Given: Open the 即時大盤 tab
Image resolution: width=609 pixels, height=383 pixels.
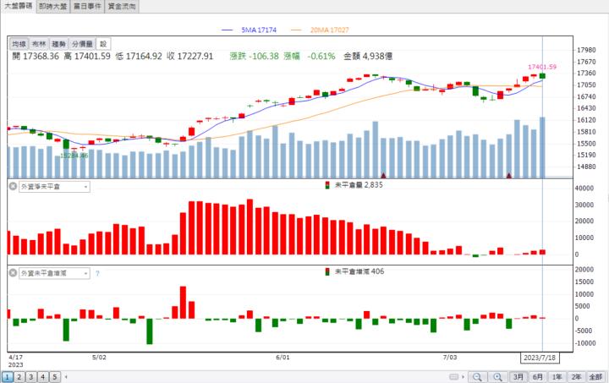Looking at the screenshot, I should [52, 7].
